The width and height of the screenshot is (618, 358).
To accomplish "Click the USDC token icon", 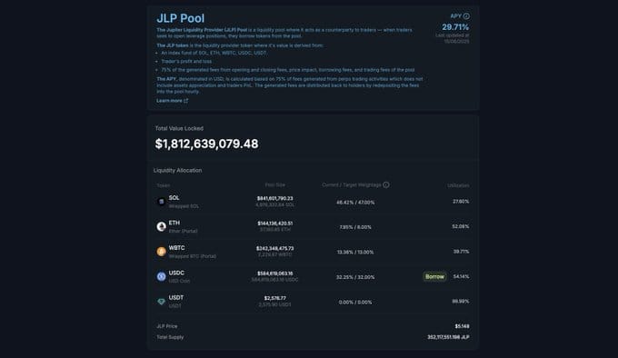I will tap(161, 276).
